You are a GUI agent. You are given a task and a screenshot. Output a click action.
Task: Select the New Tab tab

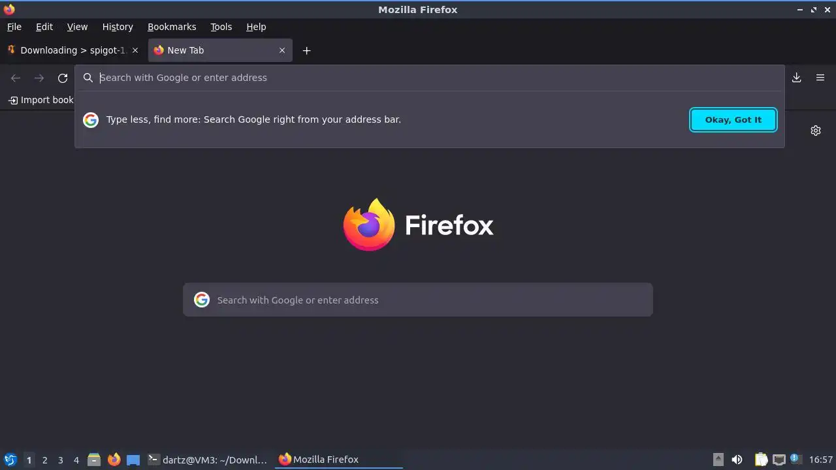click(220, 50)
